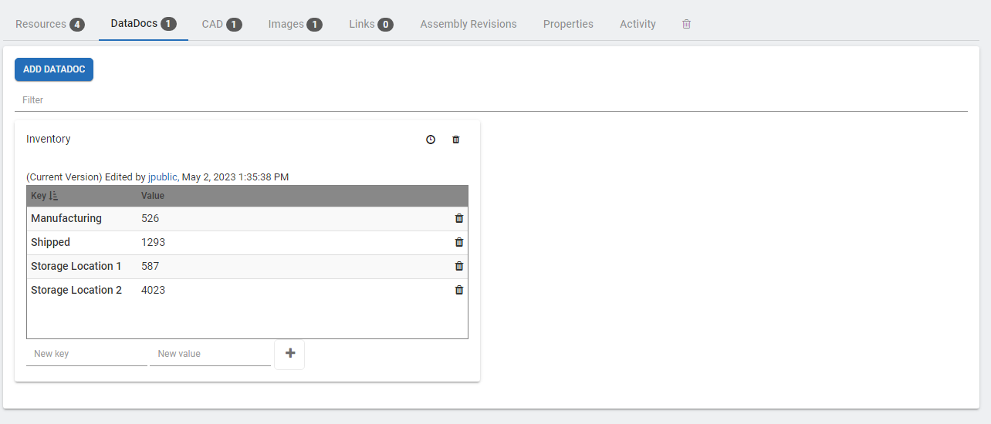
Task: Go to the Images tab
Action: click(295, 24)
